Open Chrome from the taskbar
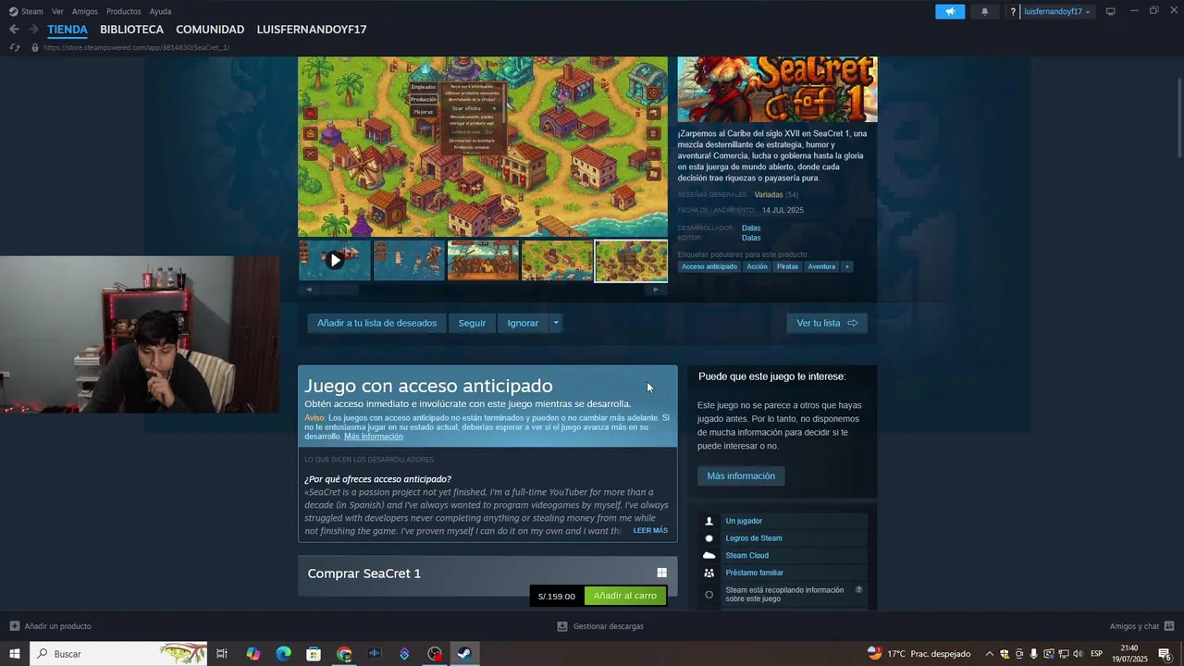The image size is (1184, 666). click(x=344, y=654)
